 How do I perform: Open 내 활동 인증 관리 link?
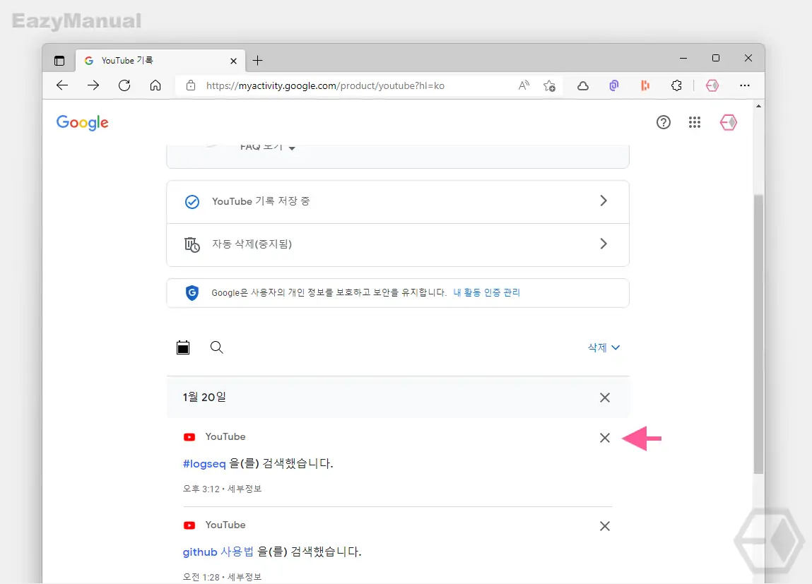[486, 292]
